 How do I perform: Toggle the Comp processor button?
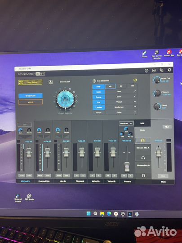coord(98,97)
